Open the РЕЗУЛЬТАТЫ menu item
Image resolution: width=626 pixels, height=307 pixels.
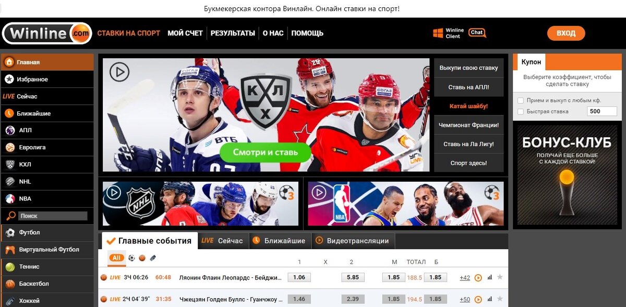[233, 33]
